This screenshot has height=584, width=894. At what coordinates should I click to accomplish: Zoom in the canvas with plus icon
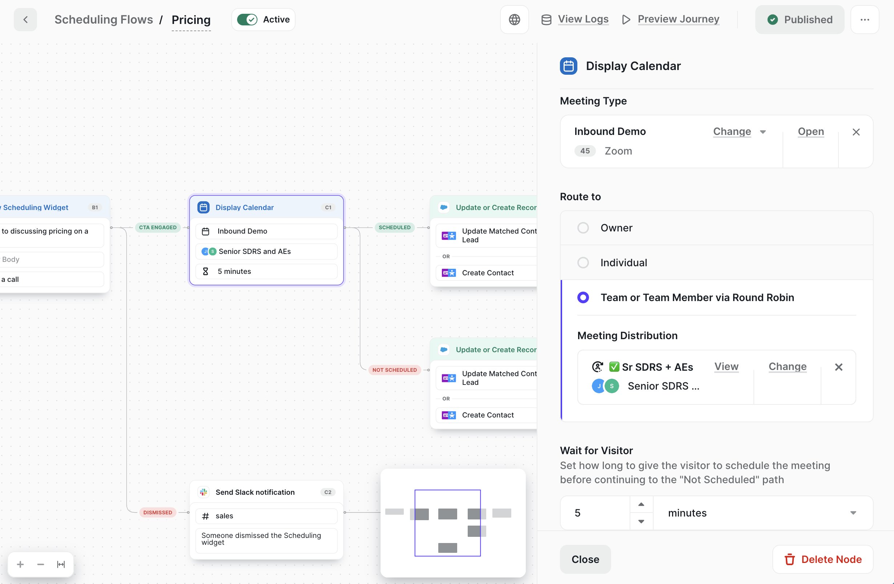coord(20,564)
